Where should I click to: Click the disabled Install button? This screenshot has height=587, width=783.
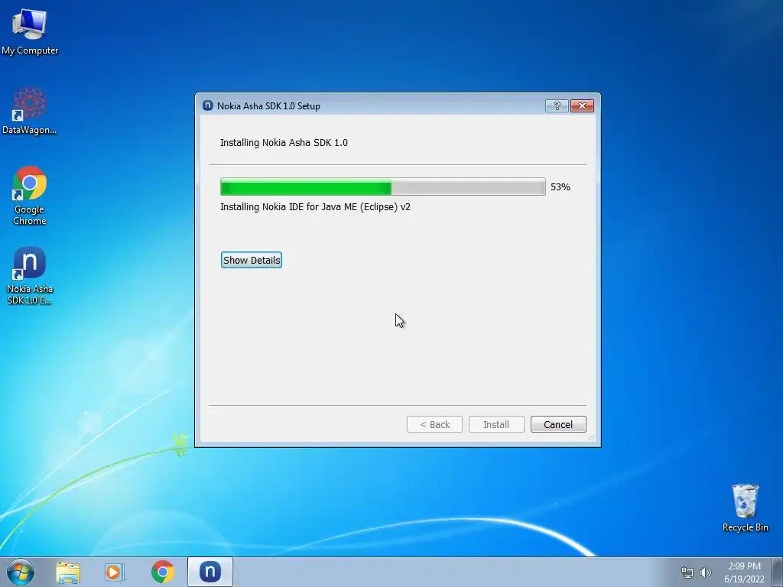(496, 424)
